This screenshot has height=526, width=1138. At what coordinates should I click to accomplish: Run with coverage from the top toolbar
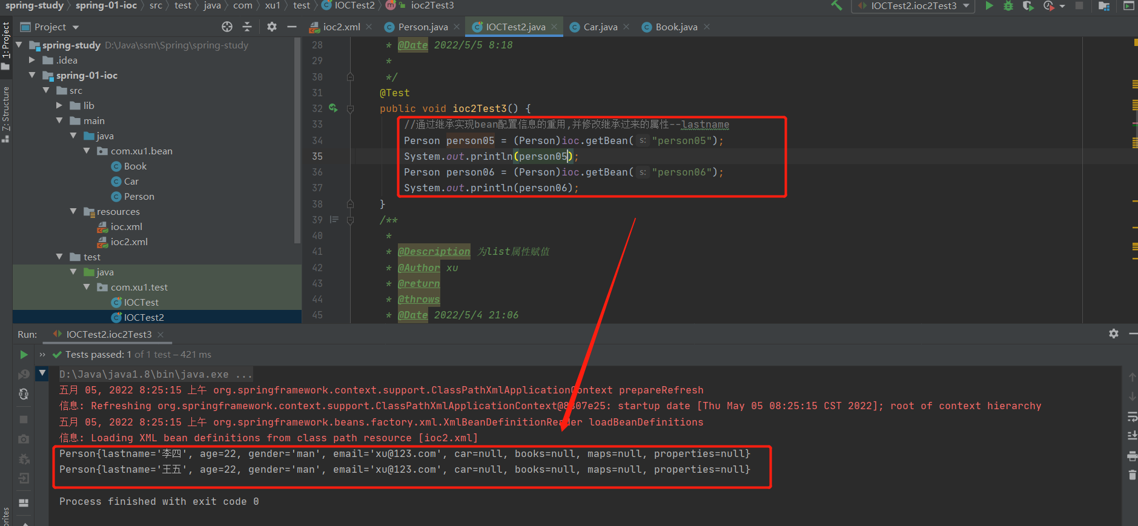1028,6
